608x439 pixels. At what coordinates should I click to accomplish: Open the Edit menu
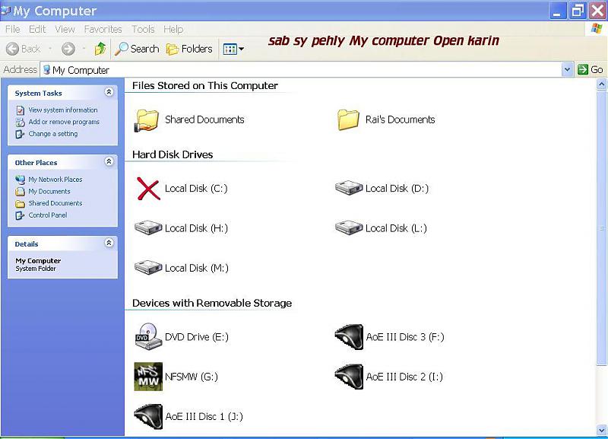37,29
